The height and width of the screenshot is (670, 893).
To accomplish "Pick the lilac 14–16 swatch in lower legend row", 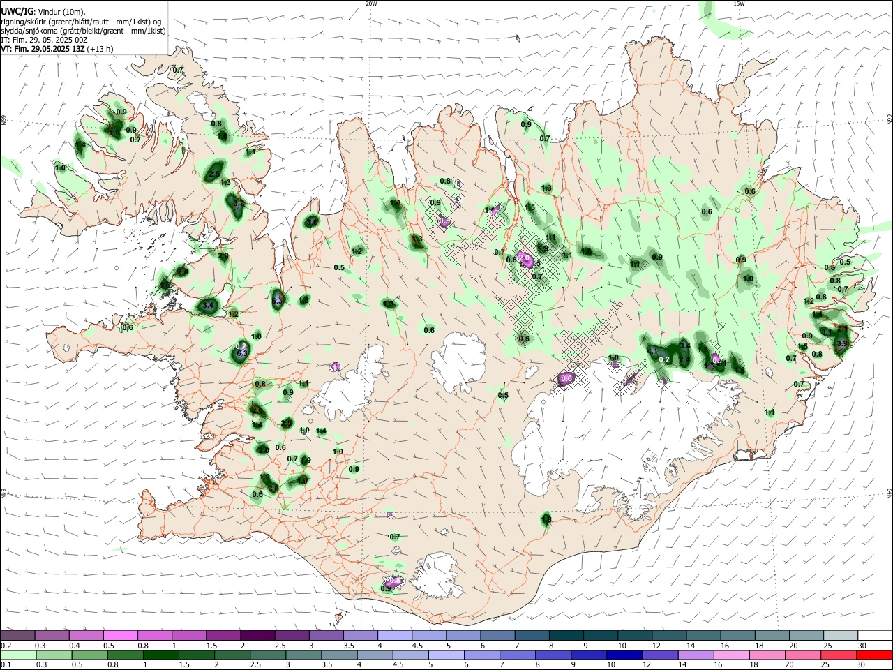I will (x=696, y=655).
